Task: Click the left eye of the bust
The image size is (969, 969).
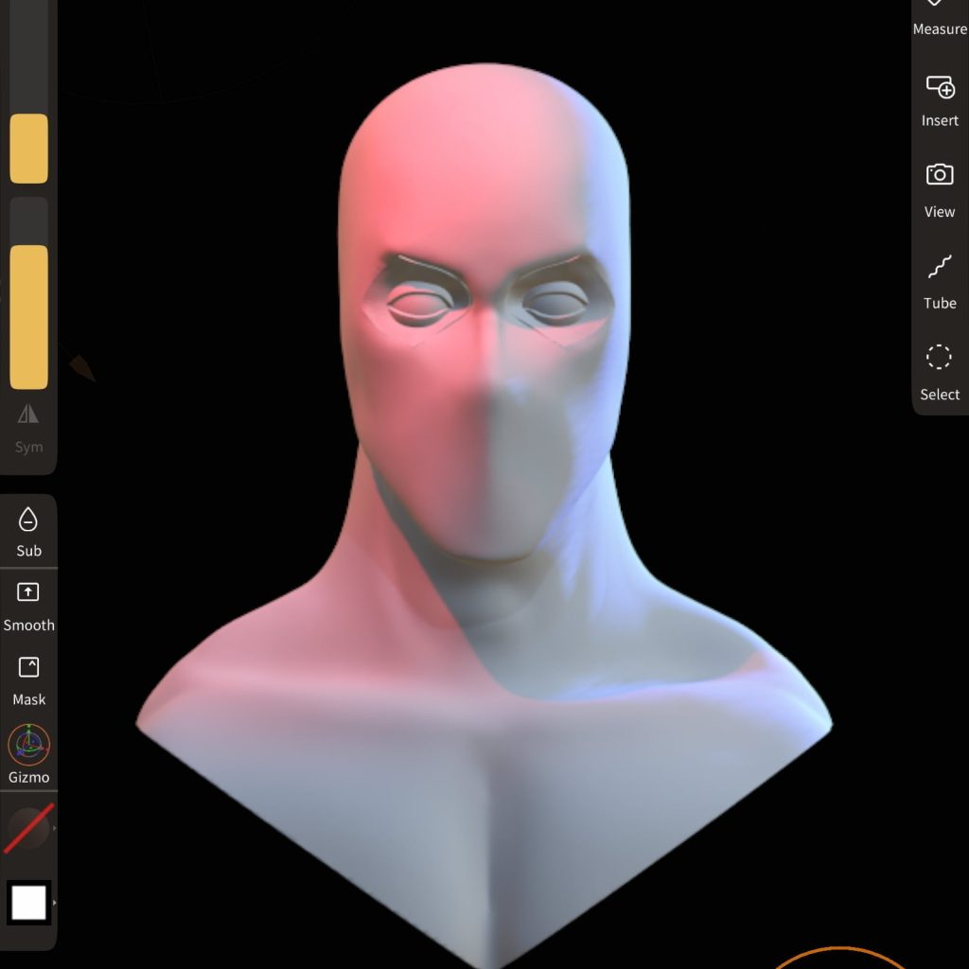Action: (x=416, y=305)
